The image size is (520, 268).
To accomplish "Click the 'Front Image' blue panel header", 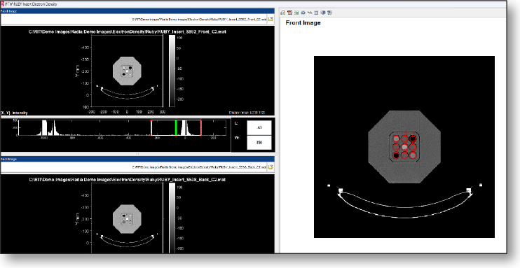I will (x=137, y=11).
